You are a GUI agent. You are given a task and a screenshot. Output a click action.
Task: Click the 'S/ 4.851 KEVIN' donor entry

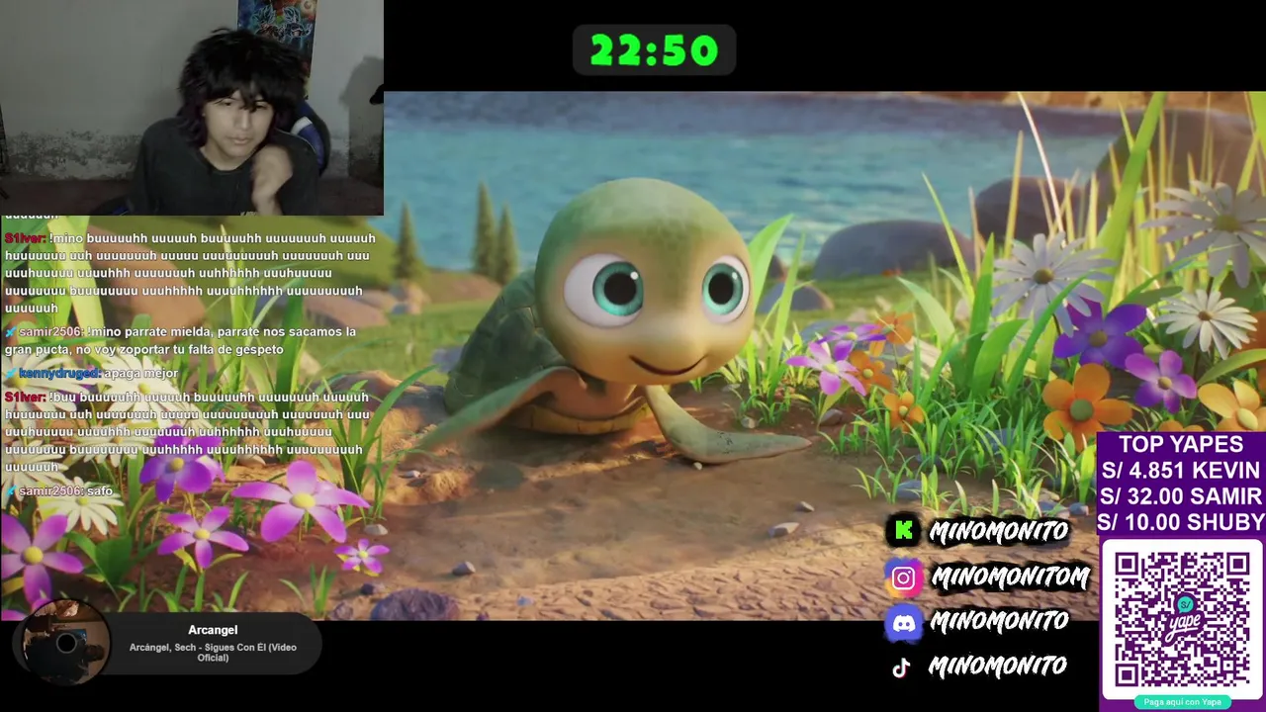pyautogui.click(x=1181, y=471)
